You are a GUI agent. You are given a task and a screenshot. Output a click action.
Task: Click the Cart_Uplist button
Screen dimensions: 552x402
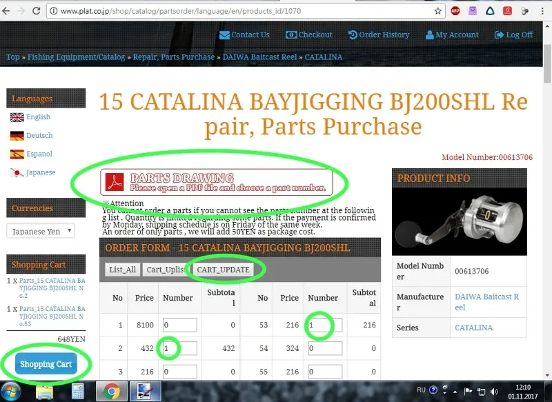(x=166, y=270)
